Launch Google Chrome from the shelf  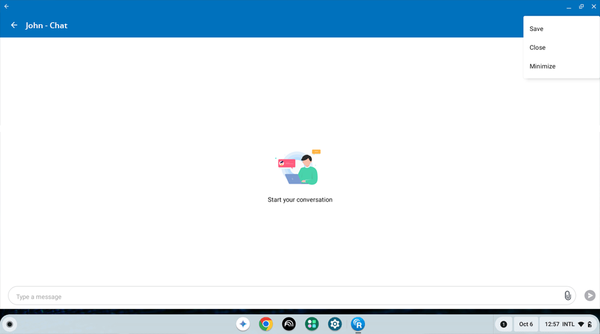coord(266,324)
